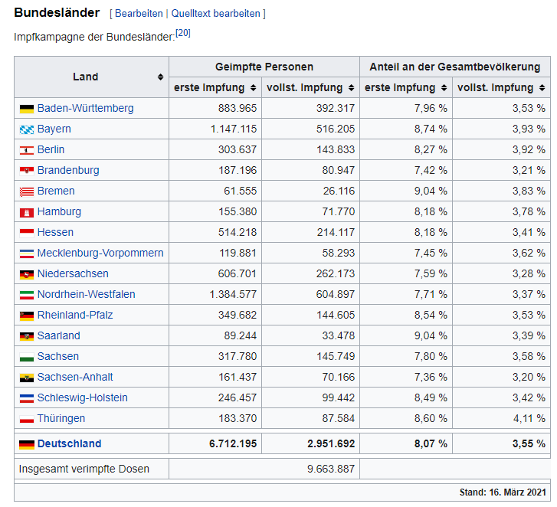Click the Bayern flag icon
Viewport: 557px width, 507px height.
pos(27,129)
